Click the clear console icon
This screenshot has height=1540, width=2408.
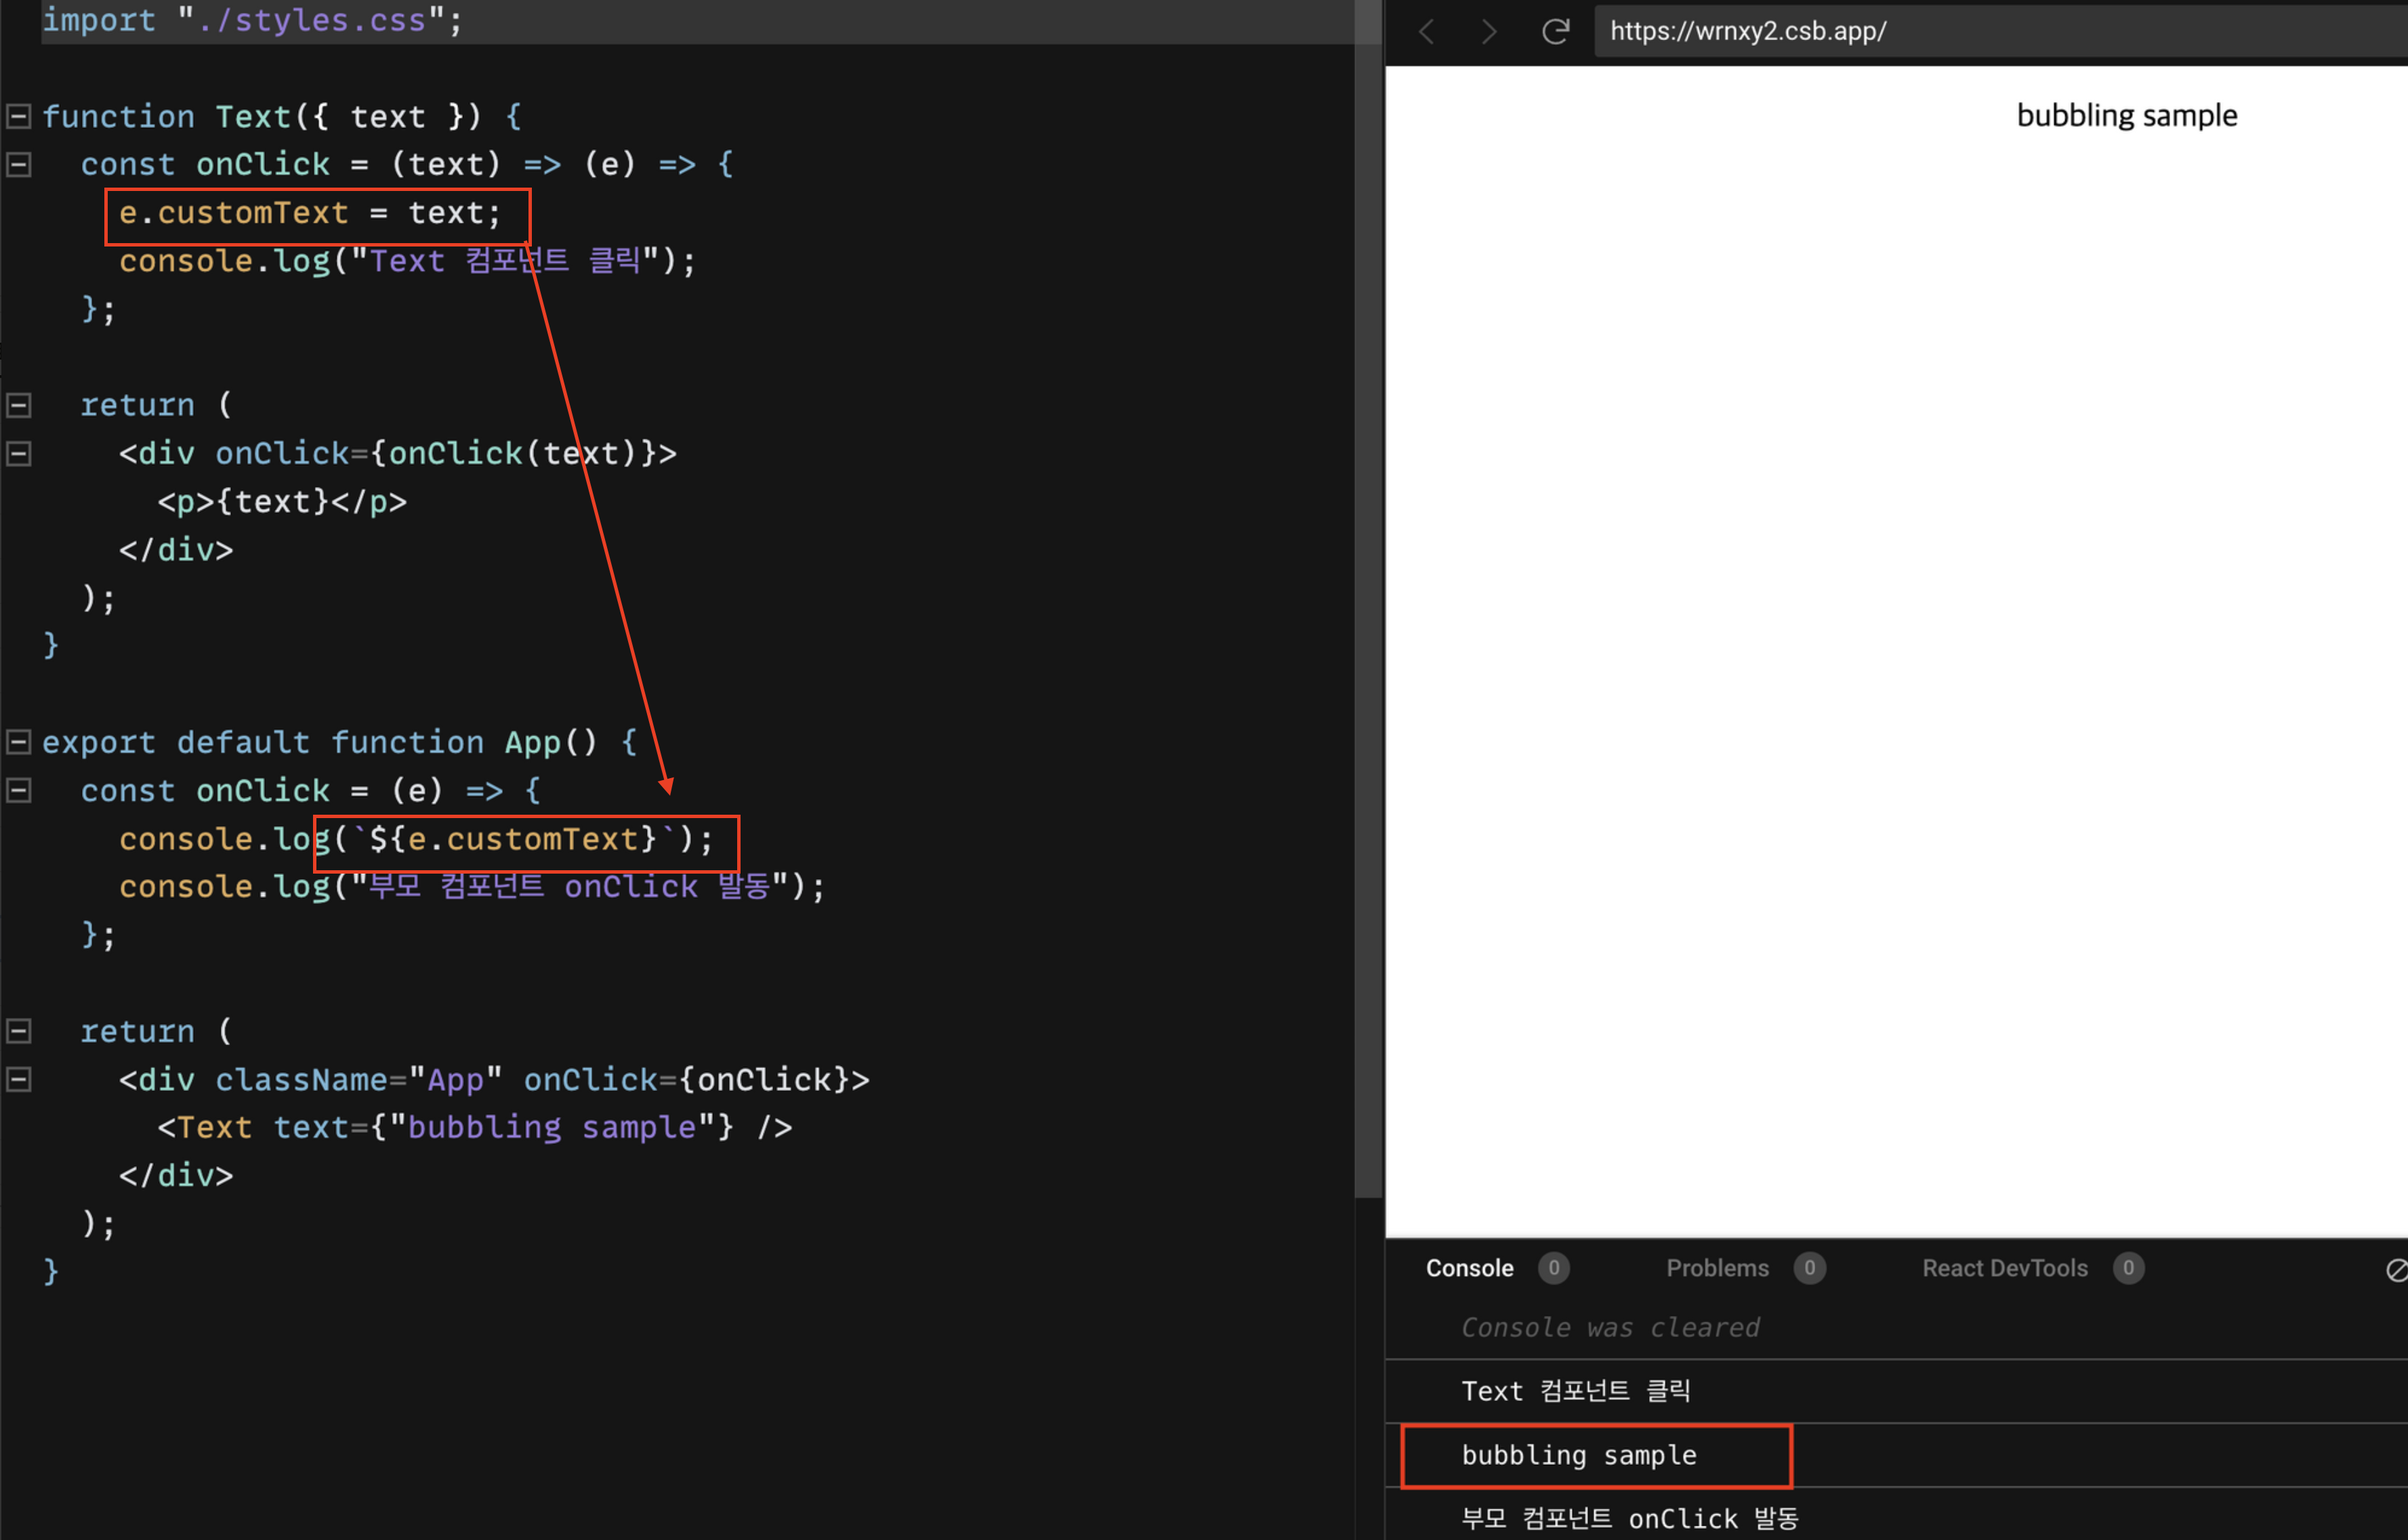[2397, 1270]
